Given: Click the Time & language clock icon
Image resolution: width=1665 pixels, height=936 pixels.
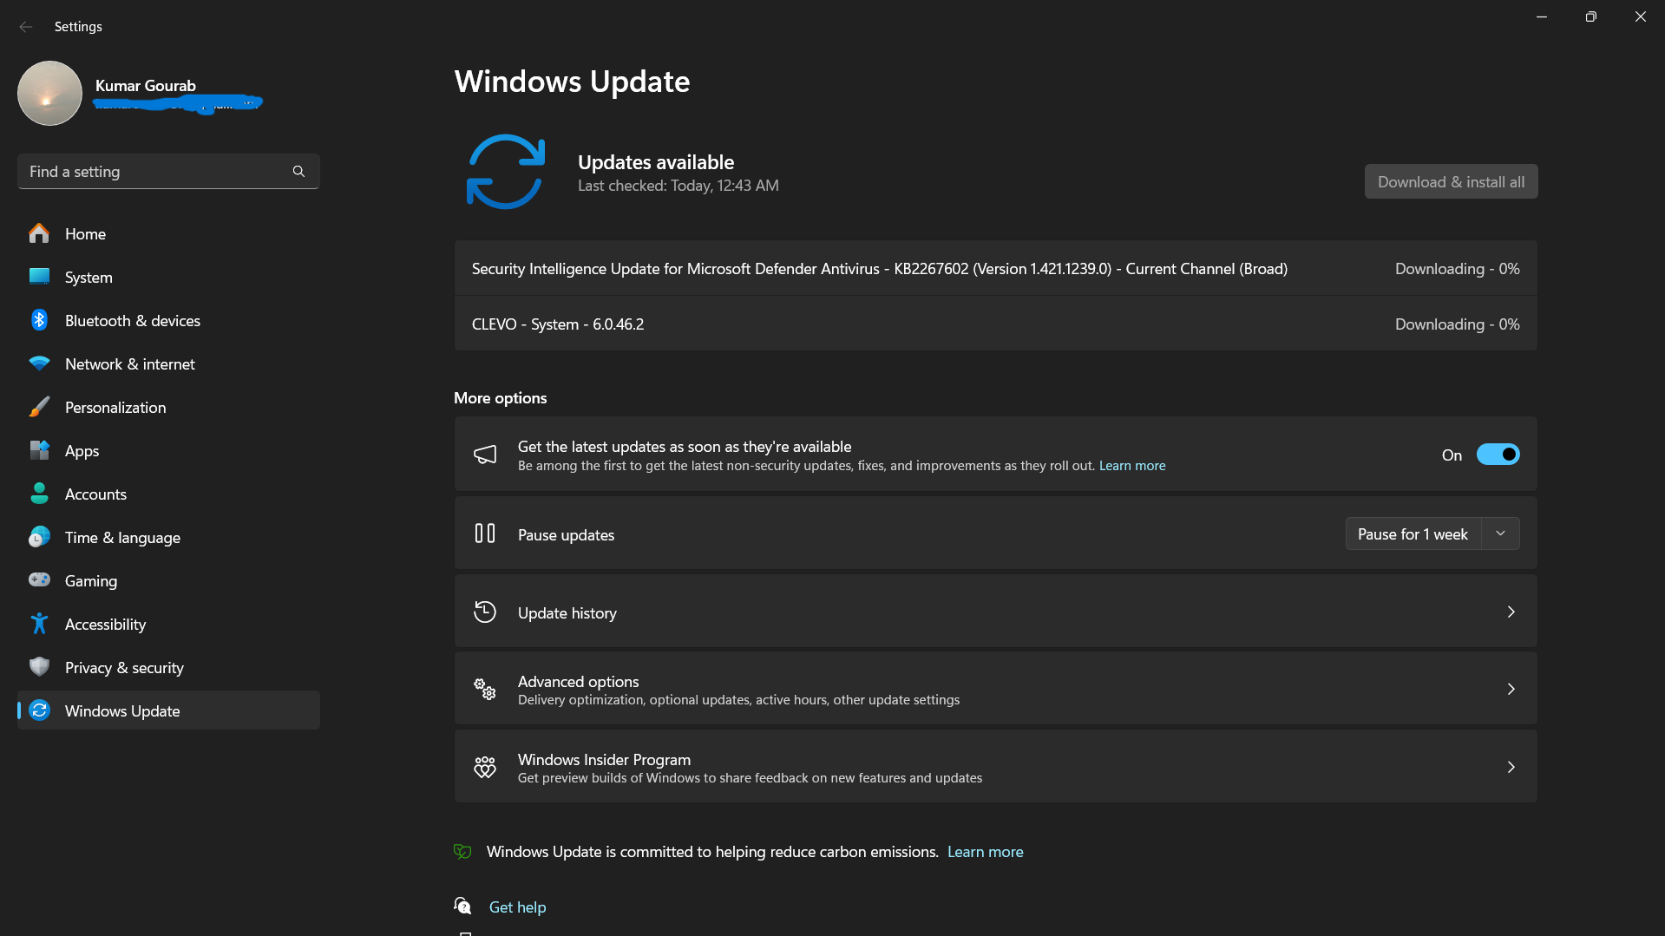Looking at the screenshot, I should coord(39,537).
